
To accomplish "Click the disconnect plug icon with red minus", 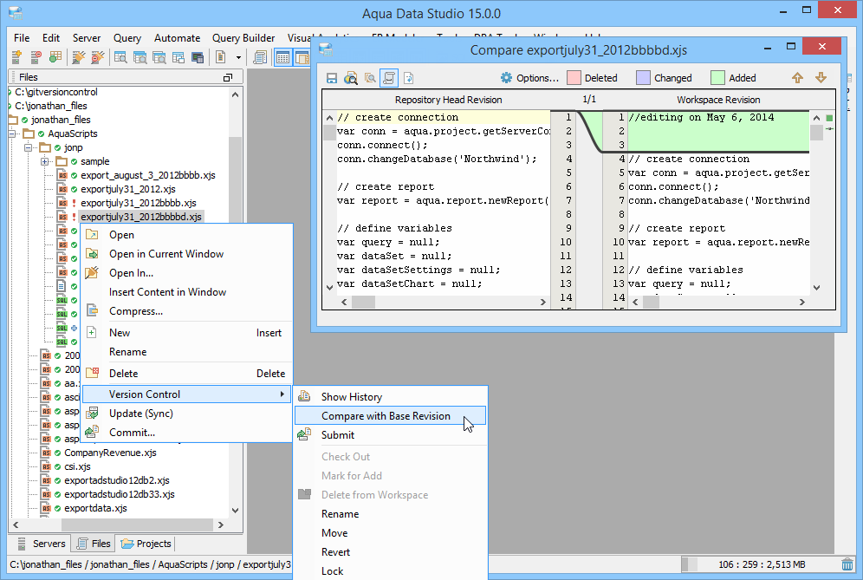I will (98, 56).
